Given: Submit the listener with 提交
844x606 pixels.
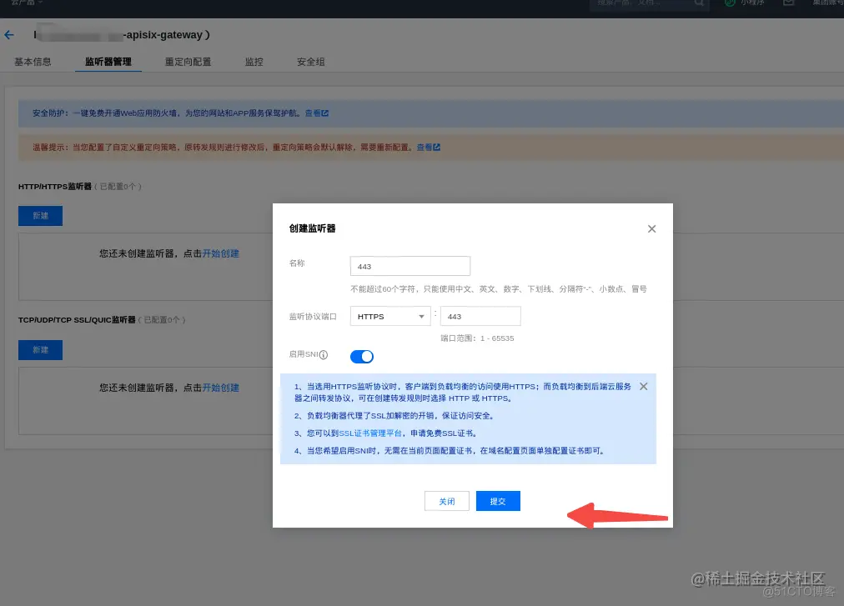Looking at the screenshot, I should (498, 501).
